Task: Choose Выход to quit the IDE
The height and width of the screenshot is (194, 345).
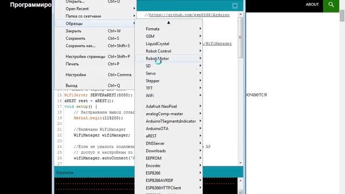Action: [x=95, y=85]
